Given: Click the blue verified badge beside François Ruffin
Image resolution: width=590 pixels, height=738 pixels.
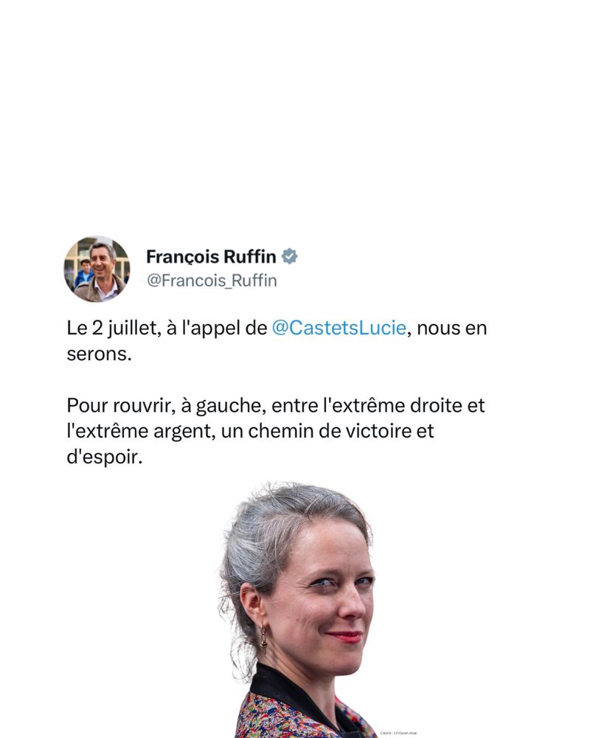Looking at the screenshot, I should (x=289, y=257).
